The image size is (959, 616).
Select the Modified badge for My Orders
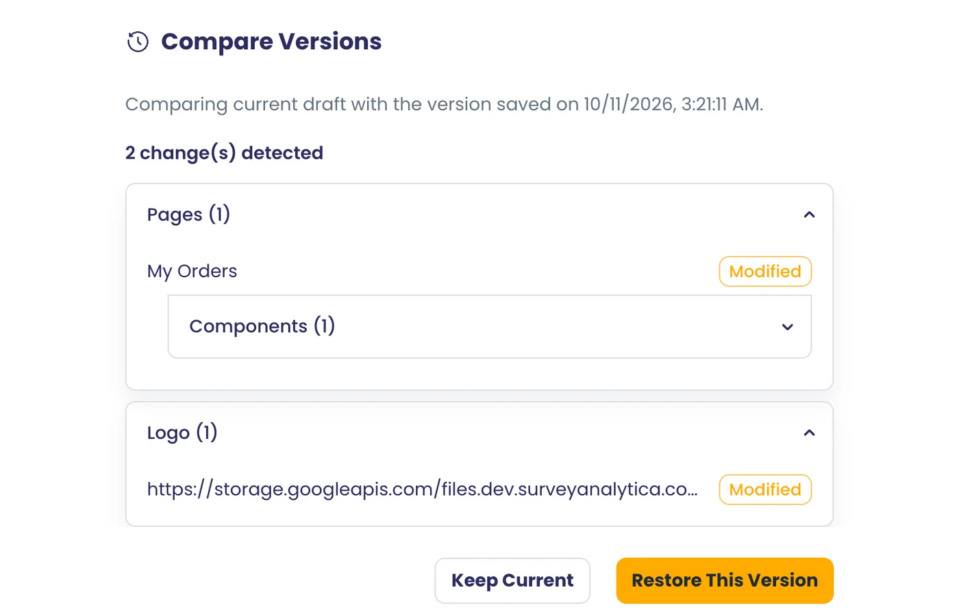point(765,271)
